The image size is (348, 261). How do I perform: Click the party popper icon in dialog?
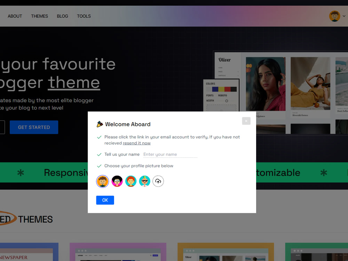tap(100, 124)
